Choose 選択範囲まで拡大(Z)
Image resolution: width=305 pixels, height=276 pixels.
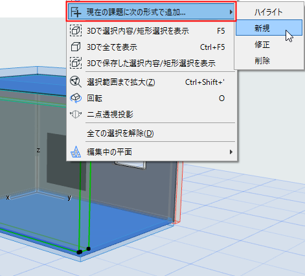tap(151, 82)
